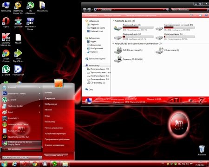The height and width of the screenshot is (167, 209).
Task: Click the Завершение работы shutdown button
Action: 54,155
